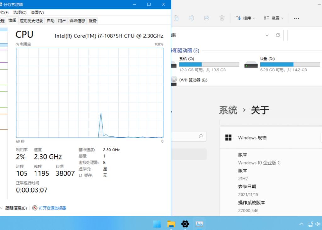Click the Resource Monitor gauge icon
The height and width of the screenshot is (230, 322).
point(35,208)
